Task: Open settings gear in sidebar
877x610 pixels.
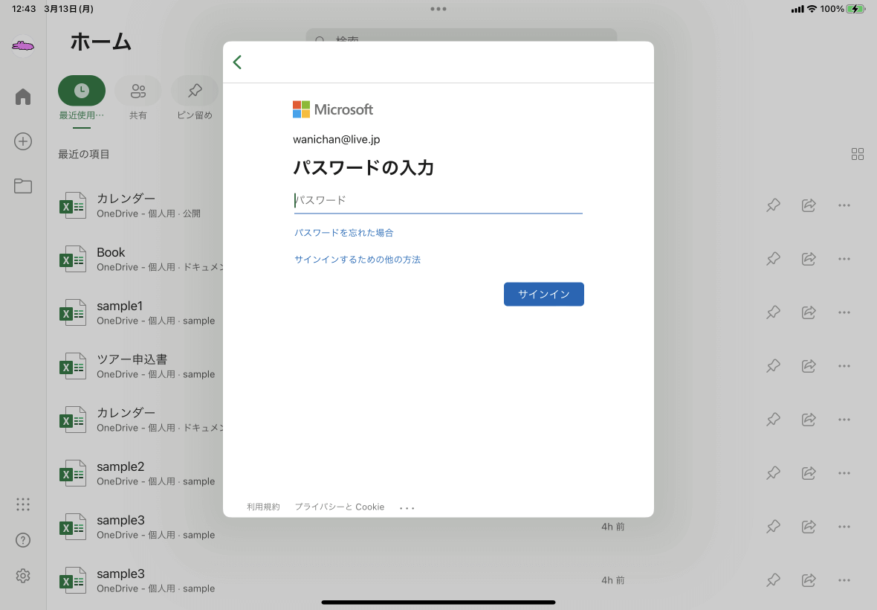Action: tap(23, 576)
